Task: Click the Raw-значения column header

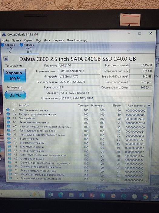Action: tap(137, 106)
